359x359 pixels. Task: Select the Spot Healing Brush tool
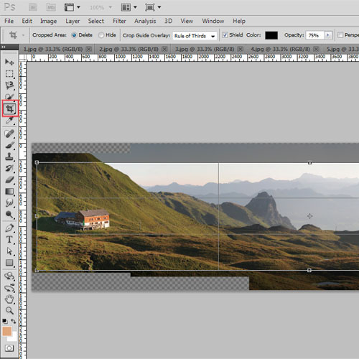[9, 134]
